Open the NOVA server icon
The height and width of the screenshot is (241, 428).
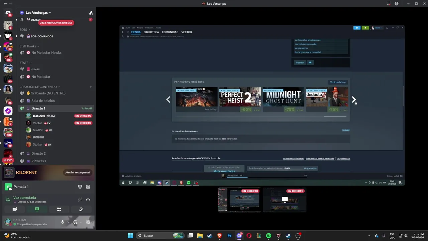(8, 143)
